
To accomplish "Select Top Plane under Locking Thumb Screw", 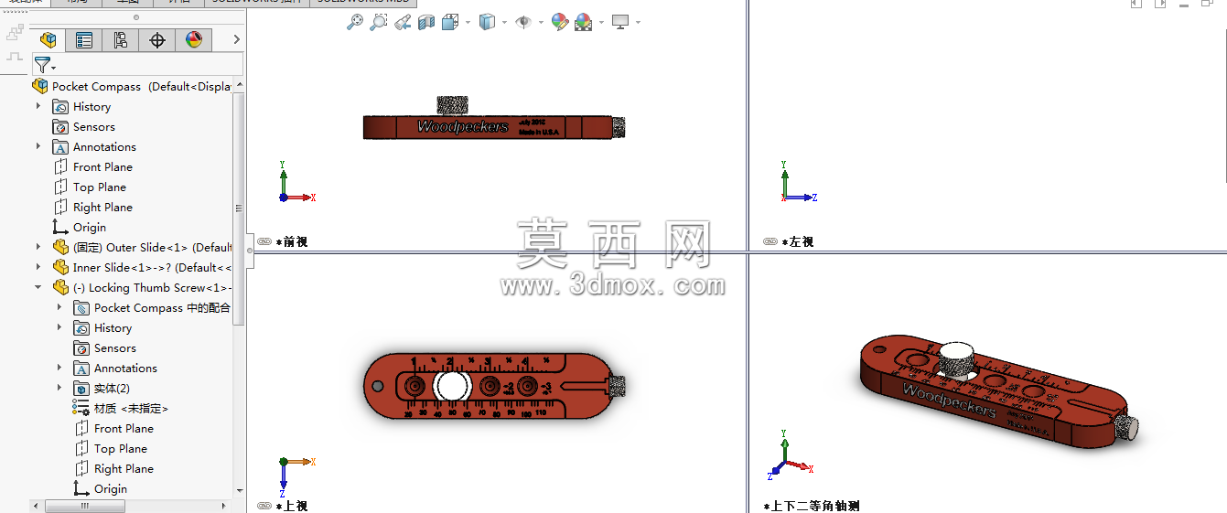I will click(110, 449).
